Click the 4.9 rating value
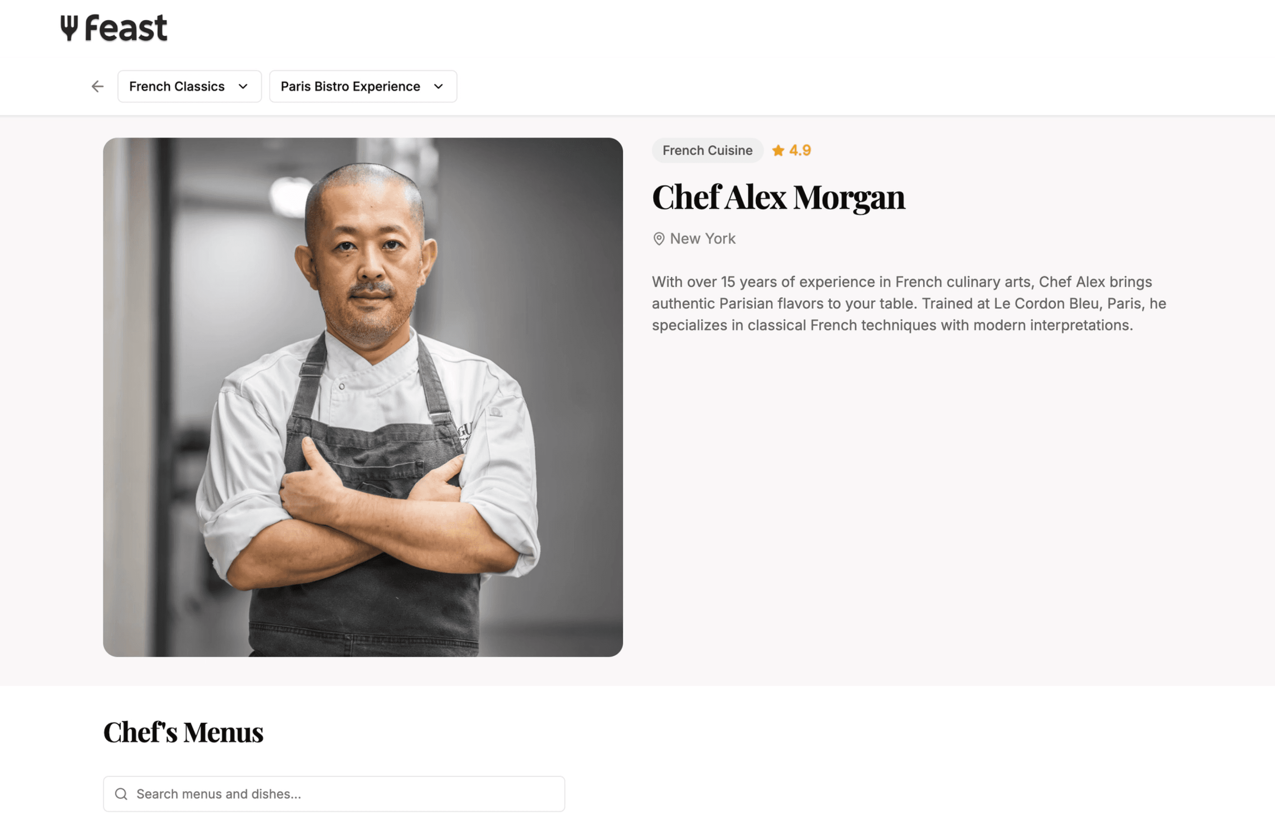1275x819 pixels. [x=800, y=150]
